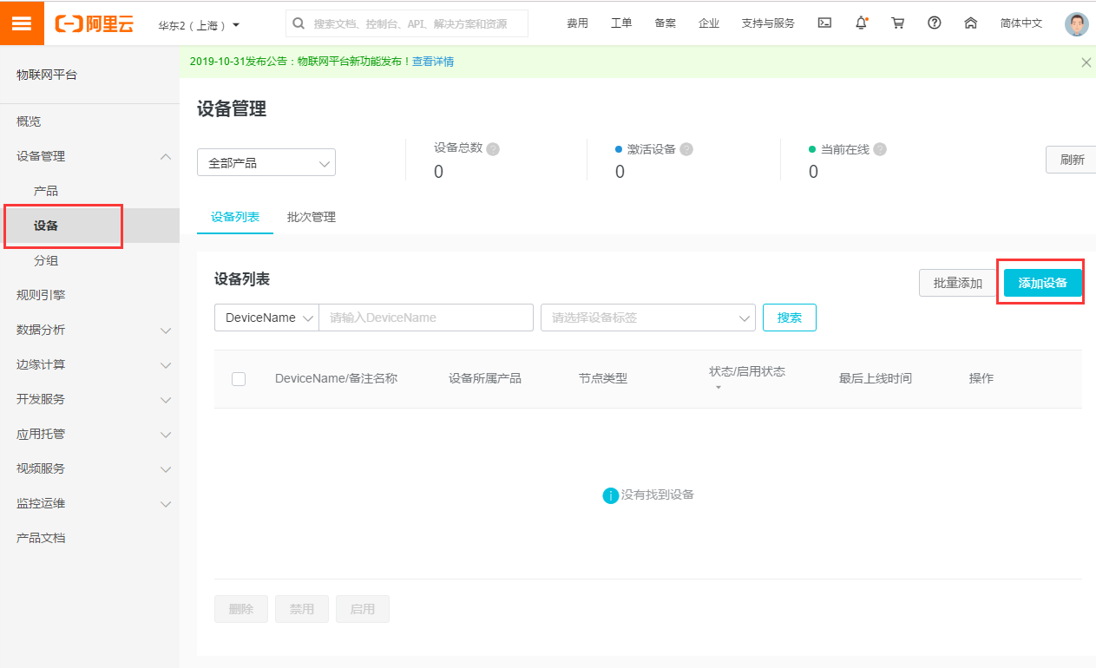Screen dimensions: 1096x668
Task: Go to the Aliyun logo home
Action: tap(95, 23)
